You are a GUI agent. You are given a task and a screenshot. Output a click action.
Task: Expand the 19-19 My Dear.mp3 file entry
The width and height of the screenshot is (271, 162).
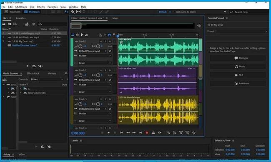tap(3, 41)
